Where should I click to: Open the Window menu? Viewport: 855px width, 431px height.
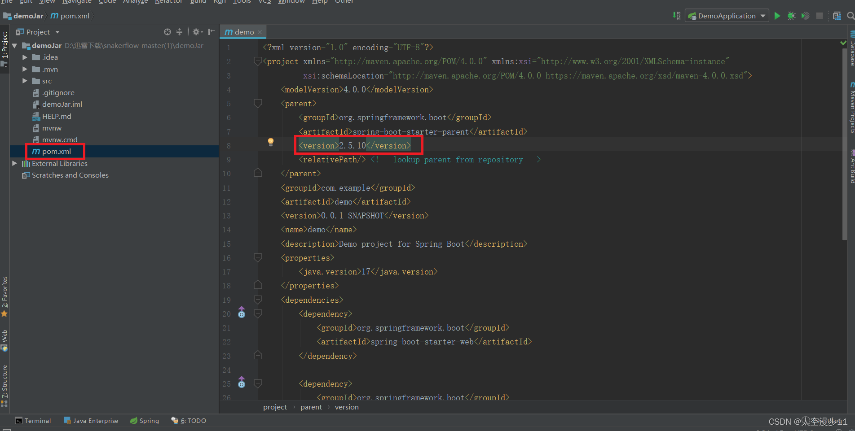click(x=291, y=2)
